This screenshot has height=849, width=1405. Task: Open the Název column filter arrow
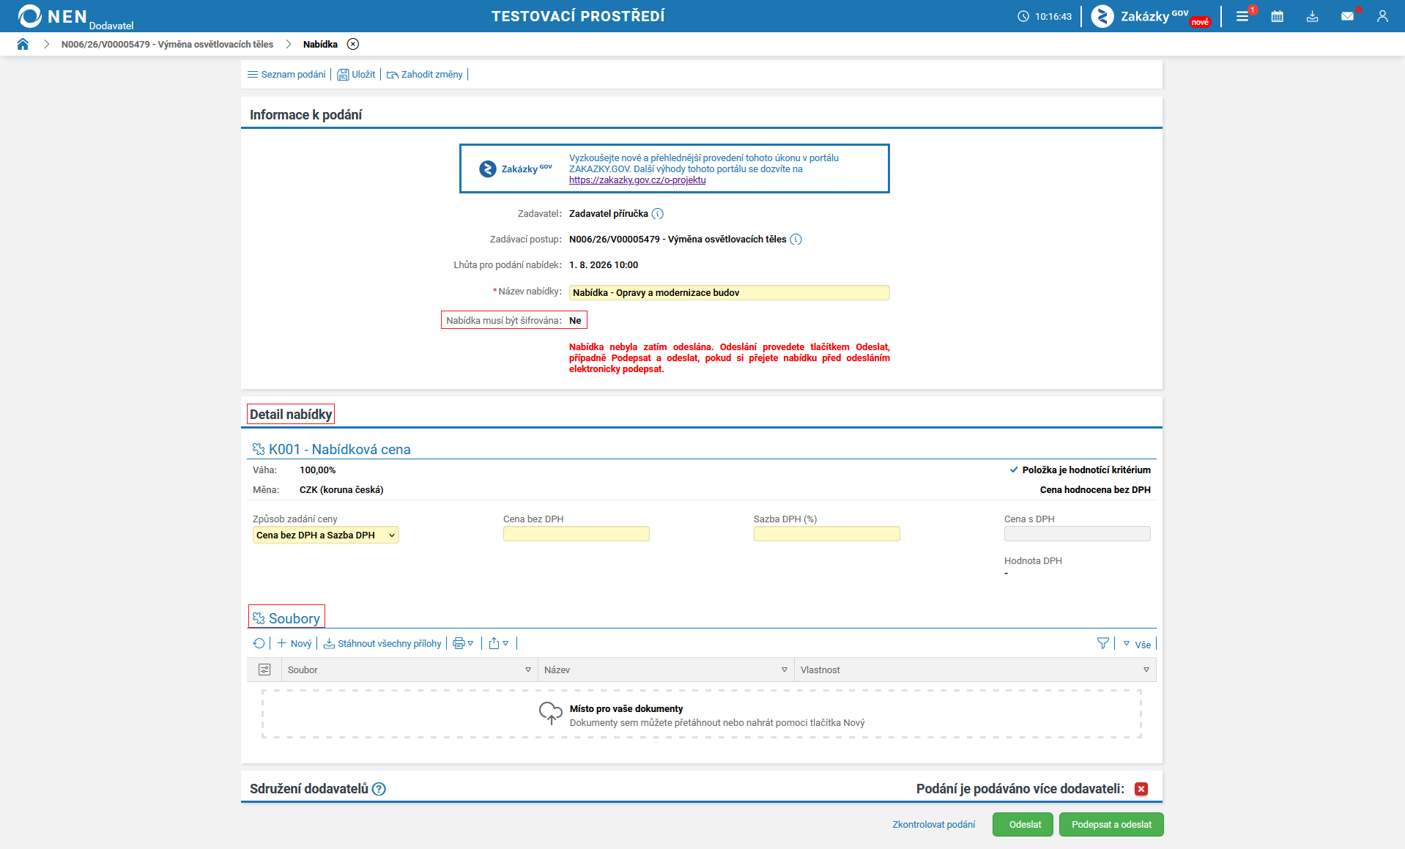coord(785,670)
